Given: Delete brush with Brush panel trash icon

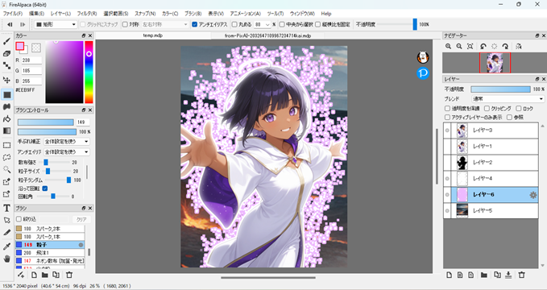Looking at the screenshot, I should click(x=69, y=275).
